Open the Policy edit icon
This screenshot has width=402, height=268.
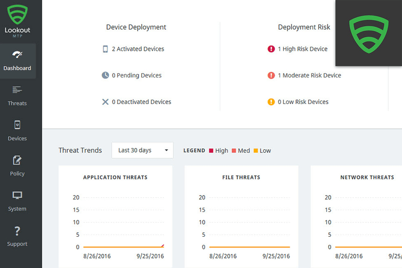pos(17,160)
